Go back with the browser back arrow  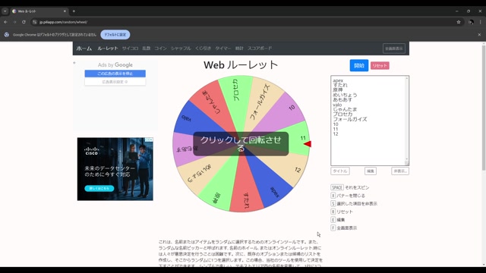point(5,22)
